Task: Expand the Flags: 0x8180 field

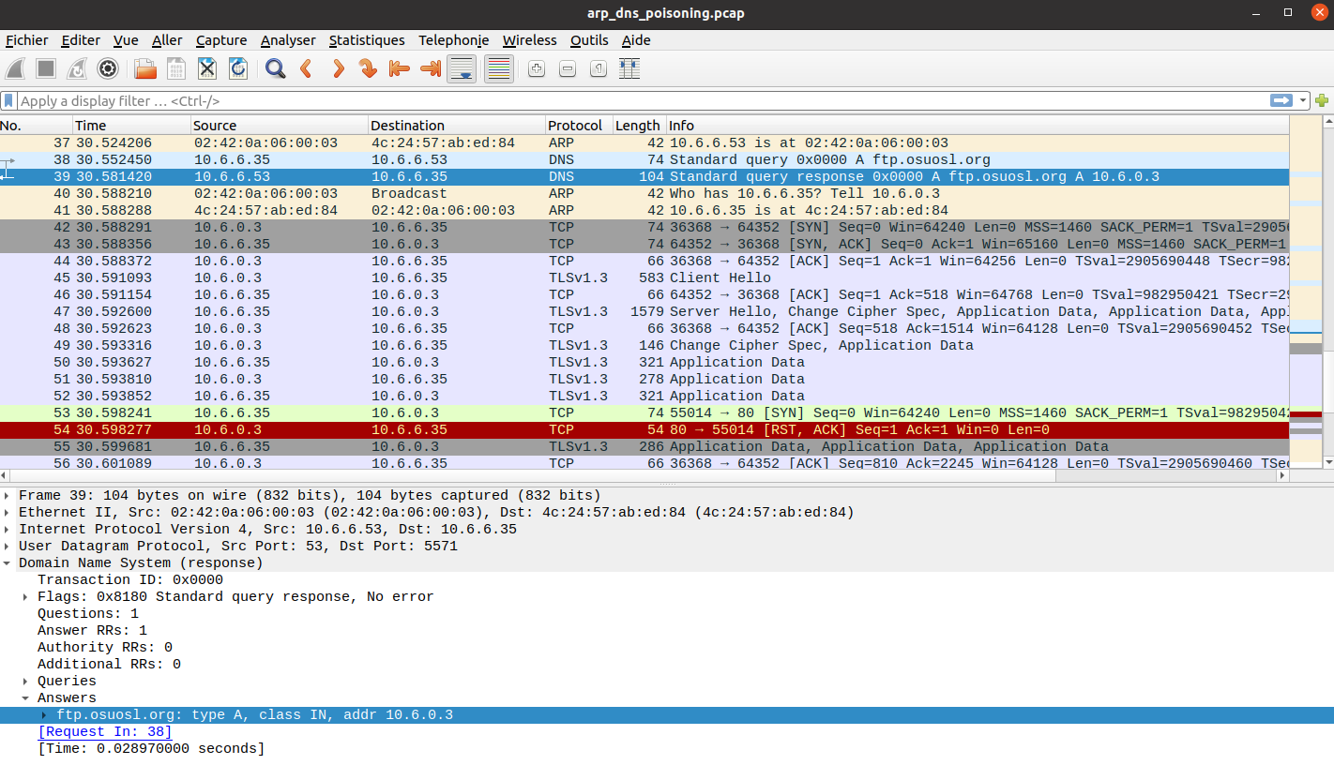Action: tap(25, 597)
